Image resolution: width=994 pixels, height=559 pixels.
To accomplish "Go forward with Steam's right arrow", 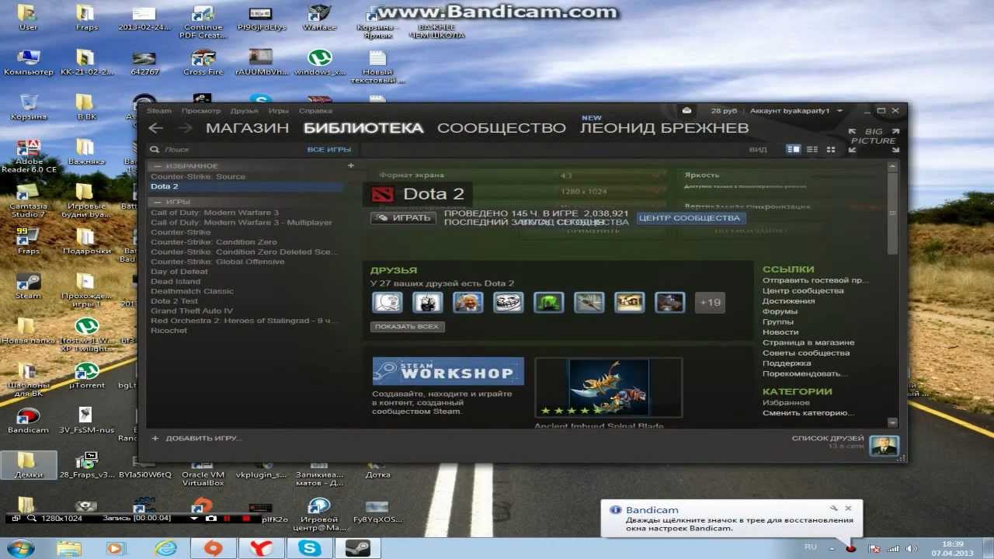I will click(185, 128).
